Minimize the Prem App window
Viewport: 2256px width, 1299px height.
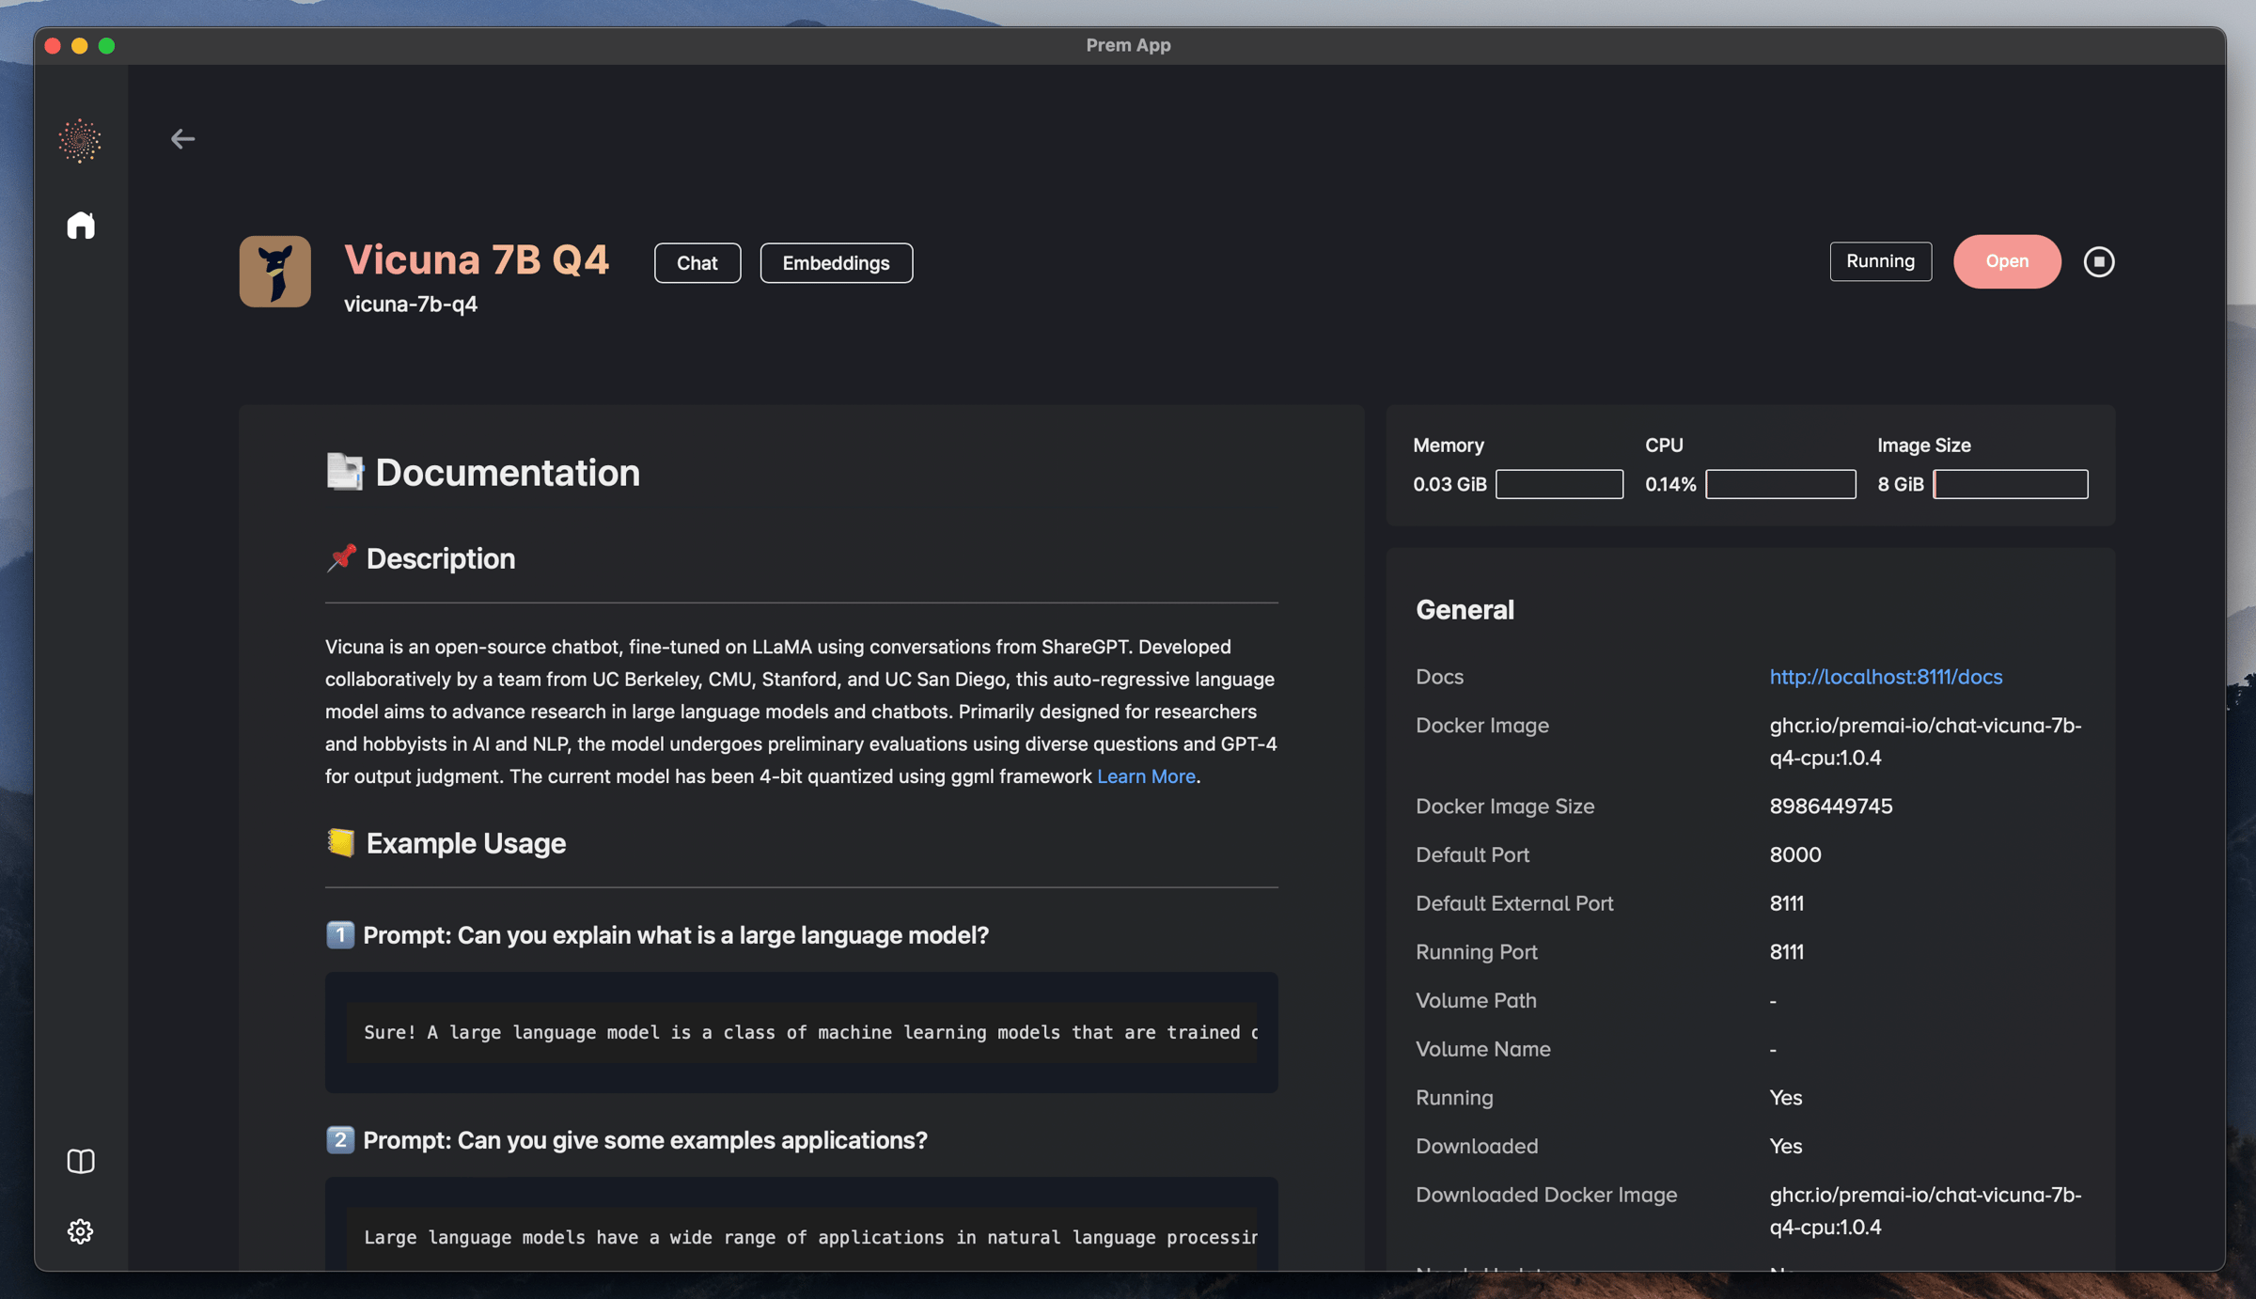tap(80, 45)
